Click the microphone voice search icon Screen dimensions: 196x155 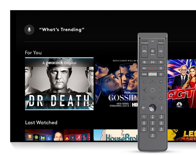pos(29,30)
